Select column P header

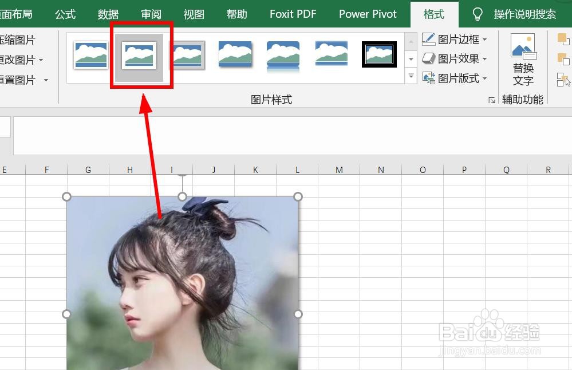coord(464,170)
